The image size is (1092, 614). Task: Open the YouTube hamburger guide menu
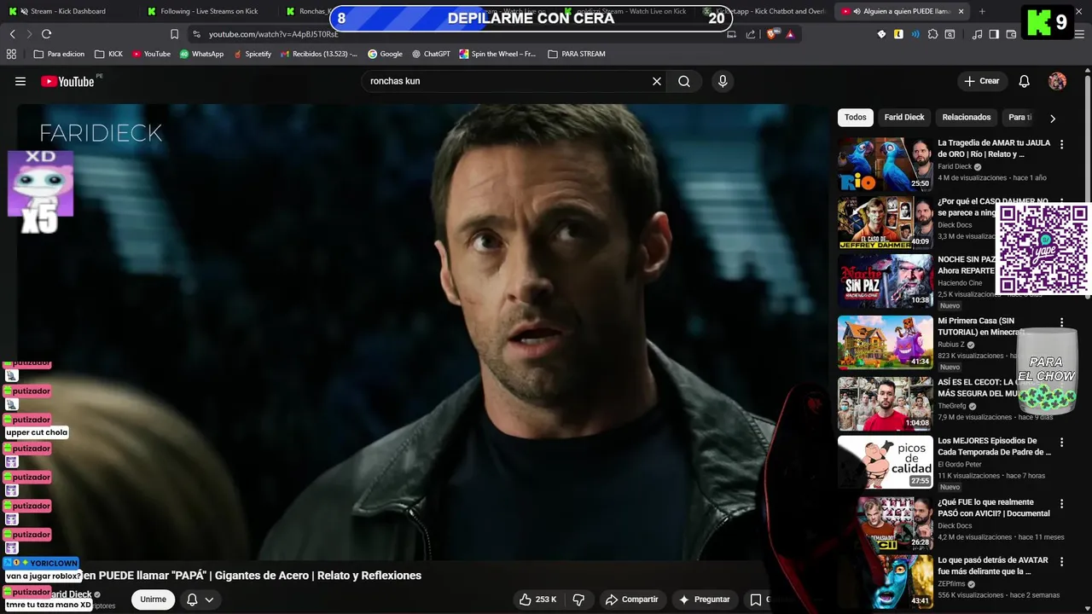pyautogui.click(x=20, y=81)
